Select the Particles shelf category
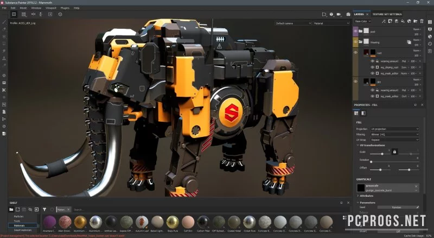Screen dimensions: 434x238 [x=18, y=216]
